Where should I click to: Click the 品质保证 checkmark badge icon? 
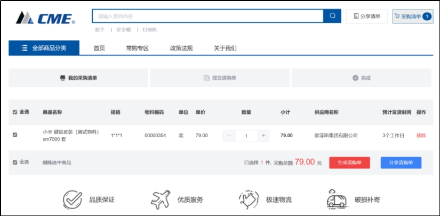click(73, 200)
